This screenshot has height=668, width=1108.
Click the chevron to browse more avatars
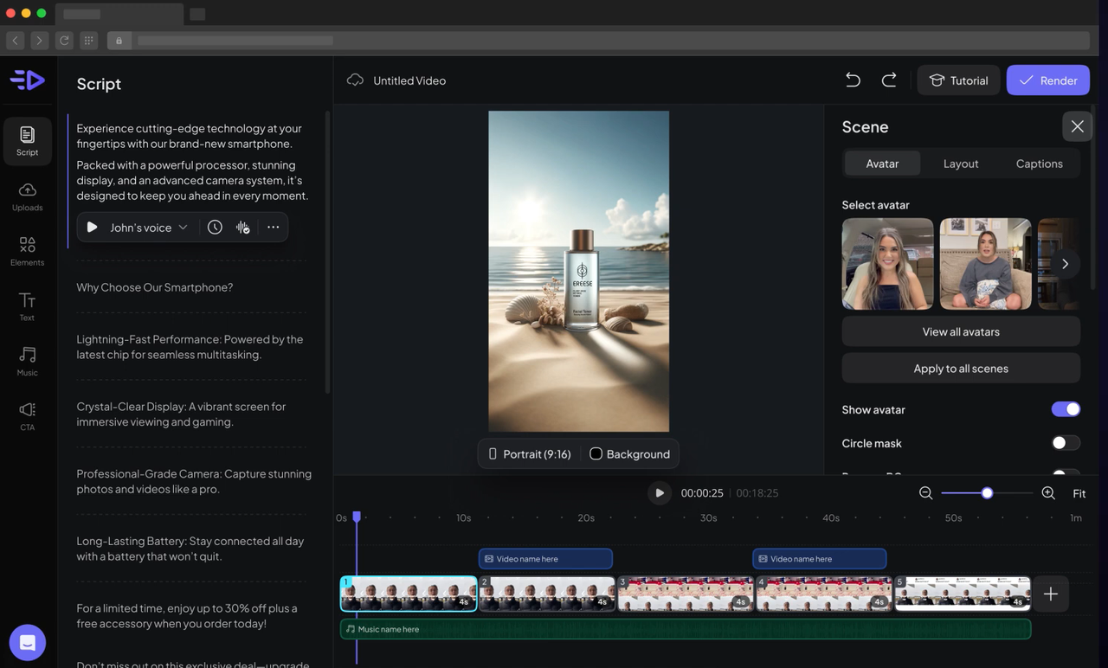tap(1065, 264)
